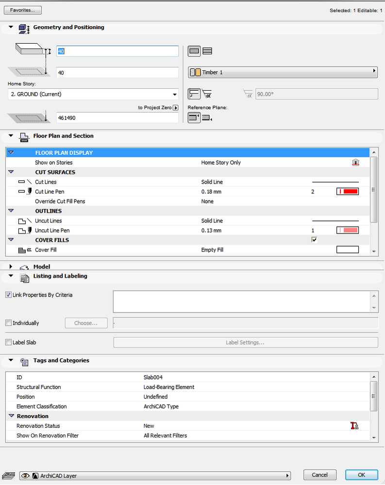The height and width of the screenshot is (485, 385).
Task: Click the Slab004 ID value
Action: click(x=153, y=377)
